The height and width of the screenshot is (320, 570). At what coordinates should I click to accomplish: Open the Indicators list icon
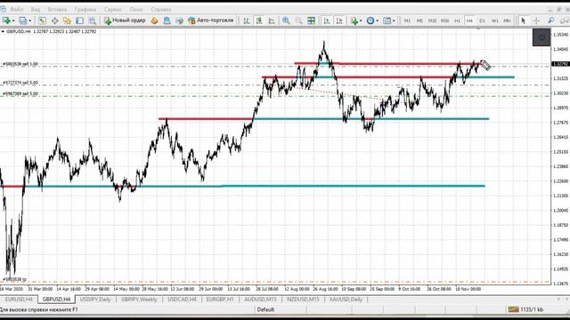point(354,20)
